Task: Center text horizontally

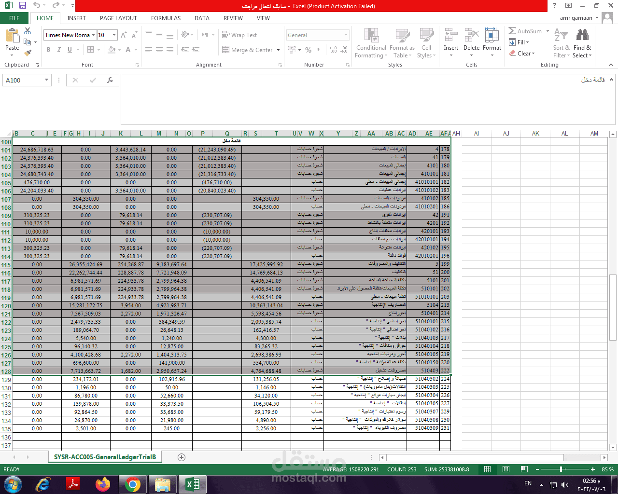Action: [x=159, y=50]
